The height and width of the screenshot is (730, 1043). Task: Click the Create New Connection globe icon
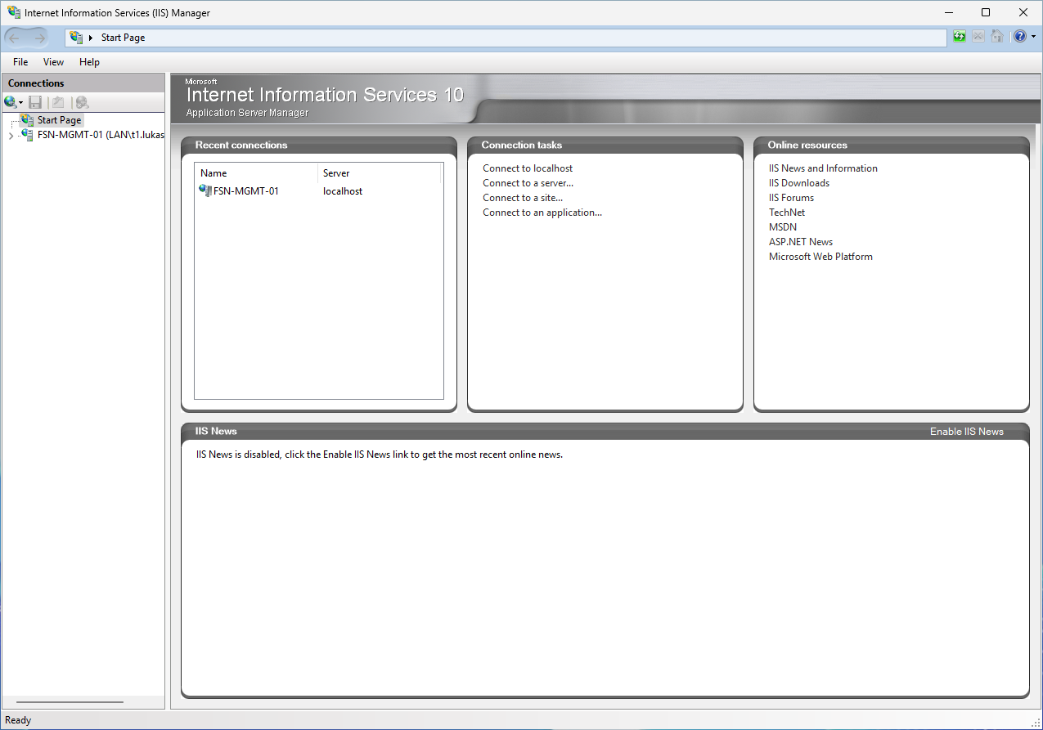coord(11,102)
